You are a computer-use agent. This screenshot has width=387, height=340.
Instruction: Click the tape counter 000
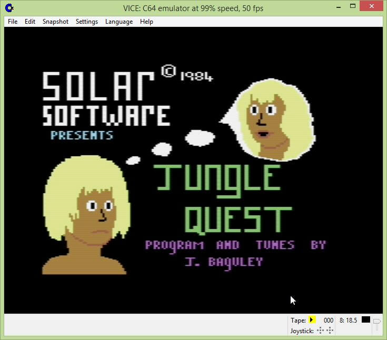click(328, 320)
